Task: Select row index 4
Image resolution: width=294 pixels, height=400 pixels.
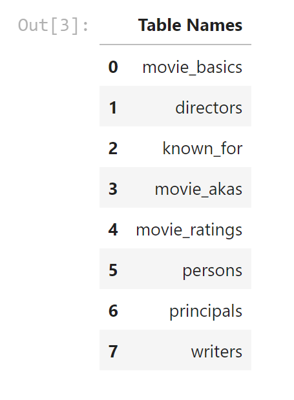Action: coord(113,230)
